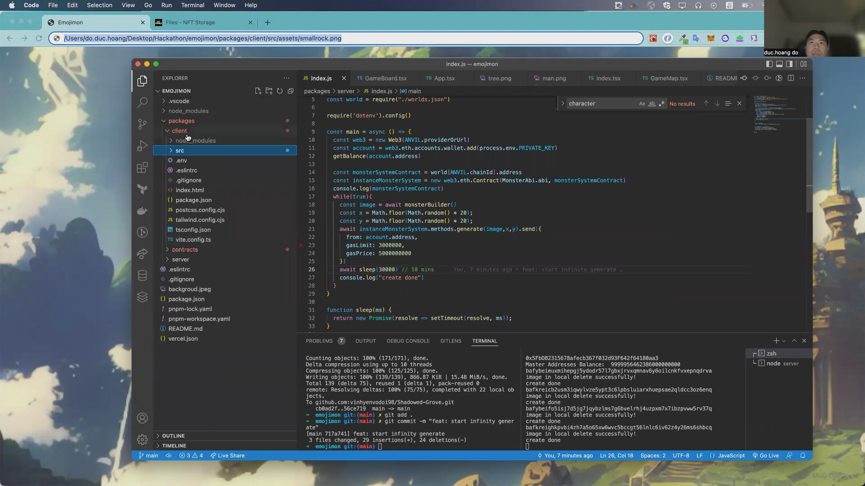The height and width of the screenshot is (486, 865).
Task: Open the Live Share view icon
Action: pyautogui.click(x=142, y=254)
